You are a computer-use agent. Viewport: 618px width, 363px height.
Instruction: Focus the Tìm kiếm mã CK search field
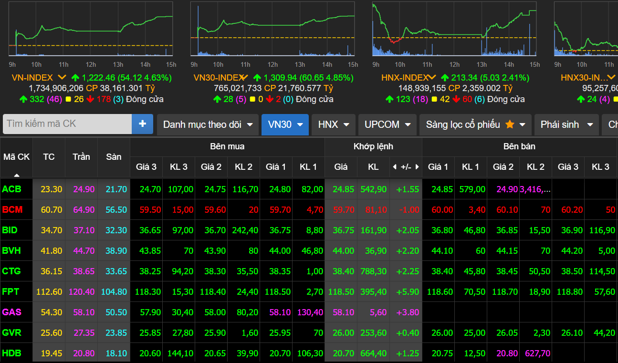pyautogui.click(x=68, y=124)
